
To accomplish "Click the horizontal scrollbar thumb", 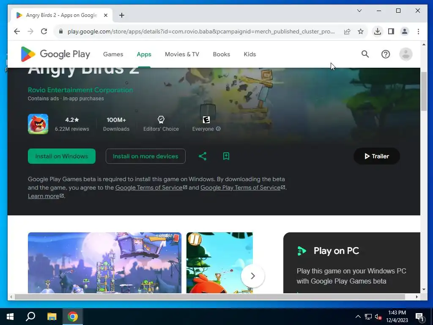I will point(210,297).
